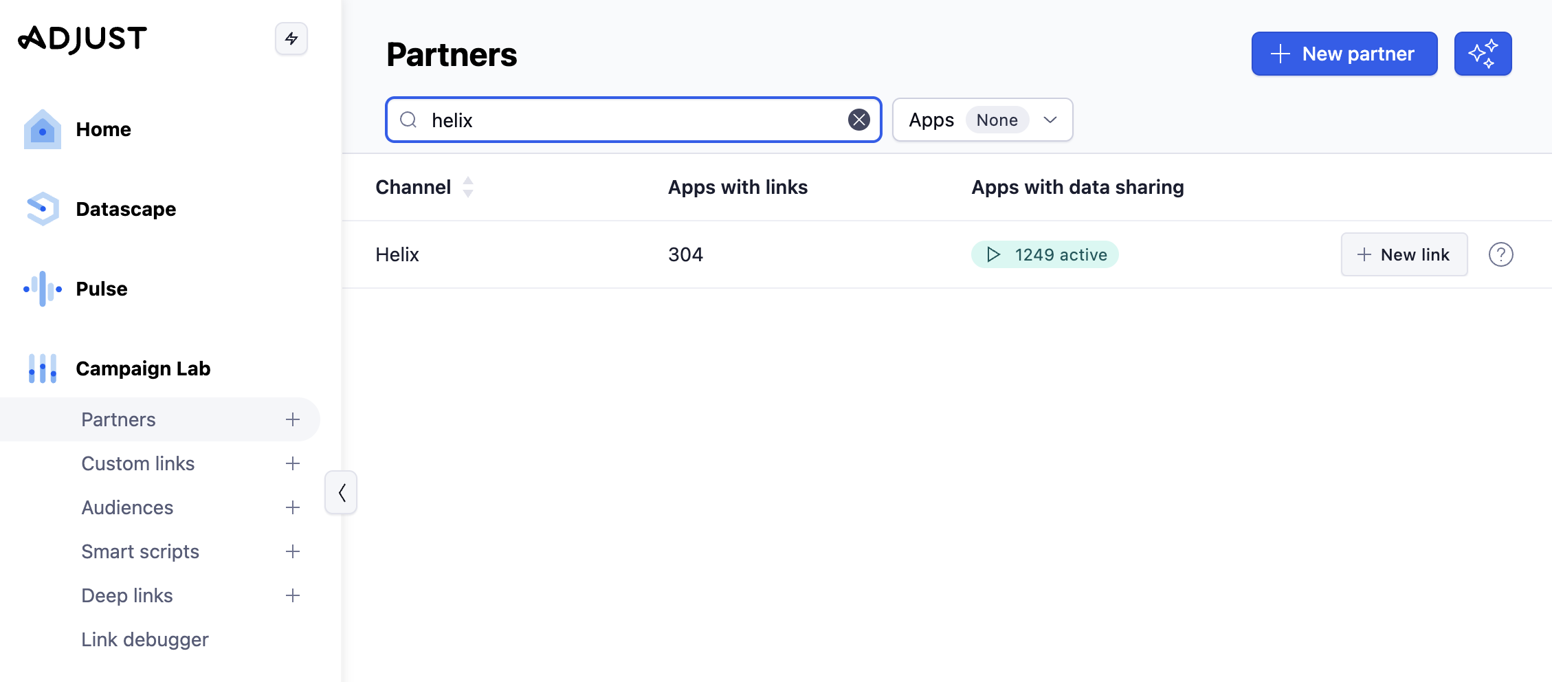This screenshot has height=682, width=1552.
Task: Focus the partner search field
Action: [x=633, y=120]
